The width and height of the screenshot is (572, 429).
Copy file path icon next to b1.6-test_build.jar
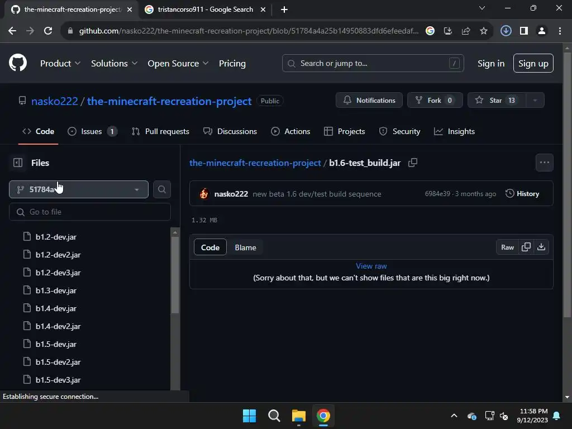coord(413,163)
